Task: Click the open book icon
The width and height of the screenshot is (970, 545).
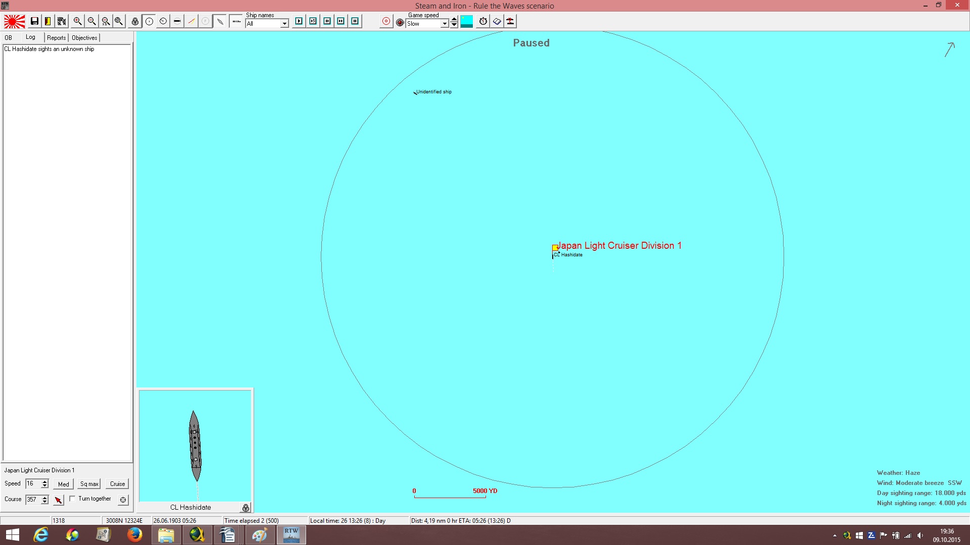Action: (497, 21)
